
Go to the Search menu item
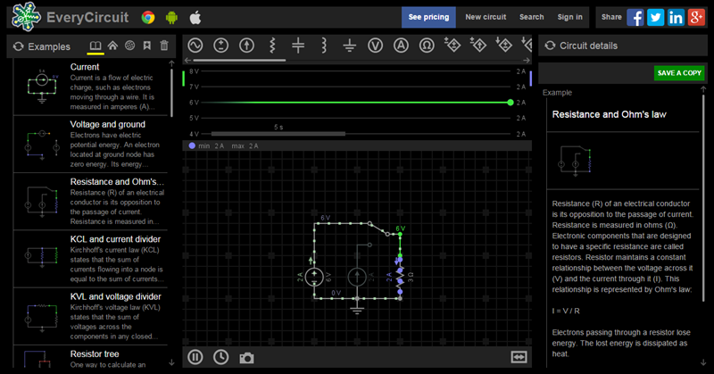click(x=531, y=17)
